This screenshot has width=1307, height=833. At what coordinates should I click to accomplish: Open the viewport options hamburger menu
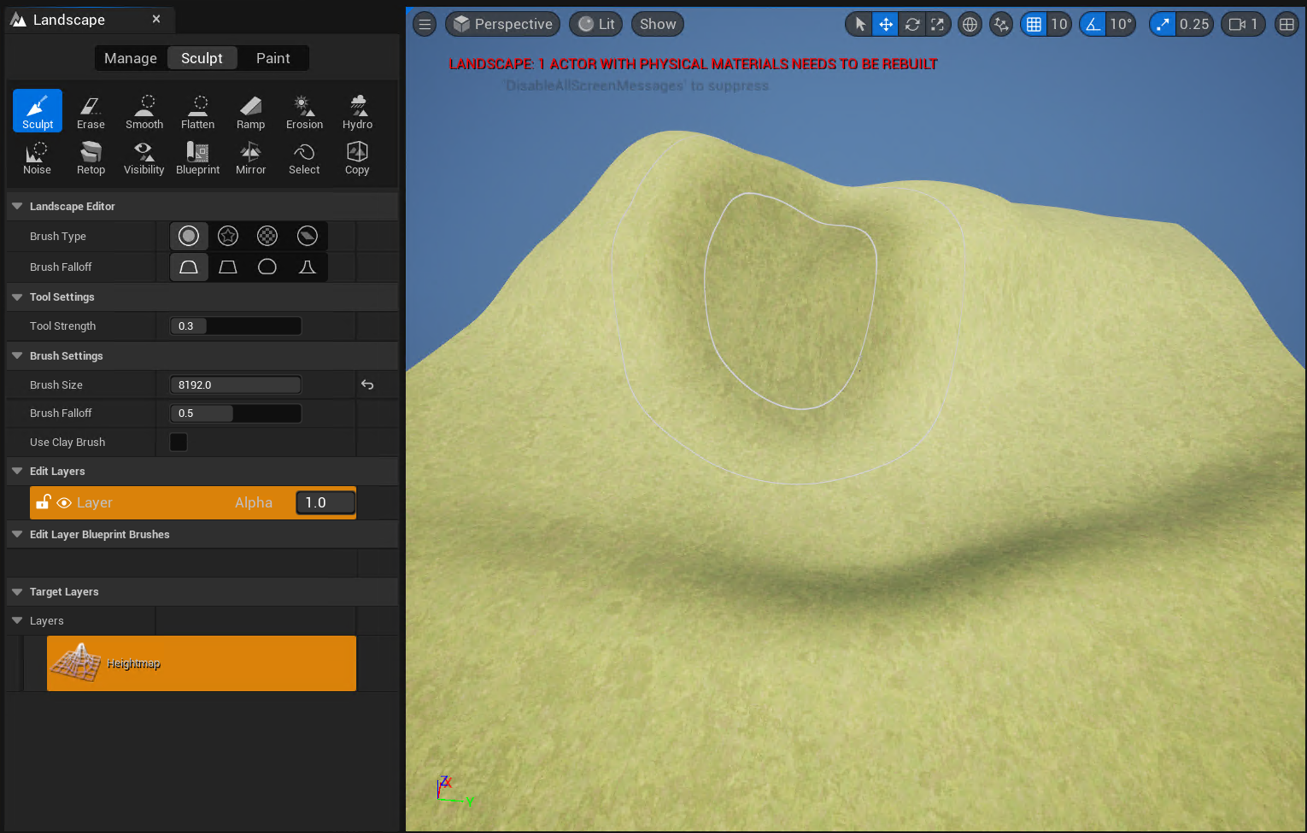click(425, 24)
